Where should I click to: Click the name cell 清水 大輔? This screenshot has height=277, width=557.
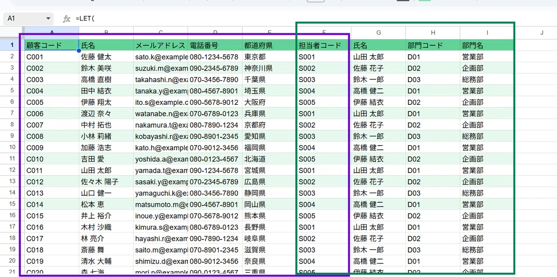click(x=106, y=261)
